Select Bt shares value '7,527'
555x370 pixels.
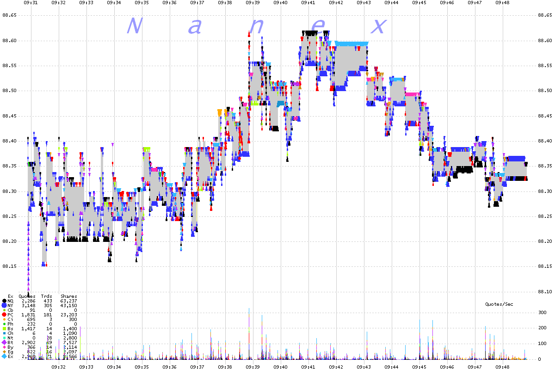pyautogui.click(x=70, y=342)
